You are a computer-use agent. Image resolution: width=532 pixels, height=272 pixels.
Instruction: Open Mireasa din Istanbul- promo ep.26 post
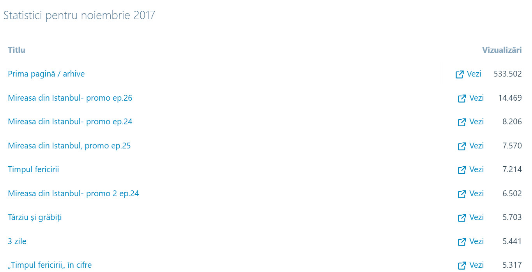[x=70, y=98]
